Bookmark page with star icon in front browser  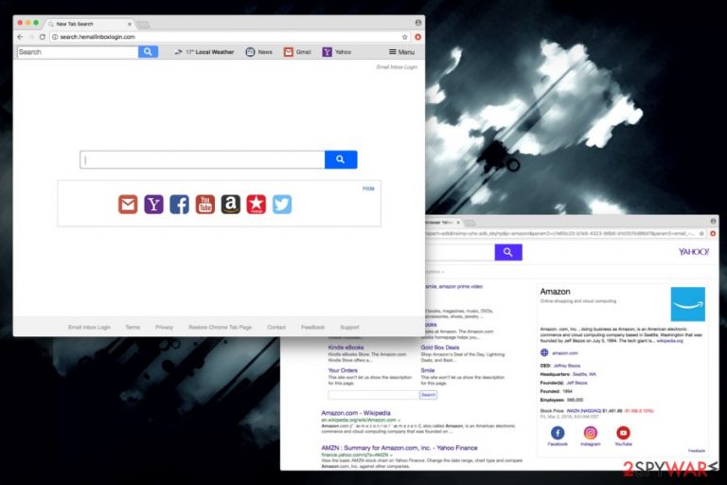(405, 37)
